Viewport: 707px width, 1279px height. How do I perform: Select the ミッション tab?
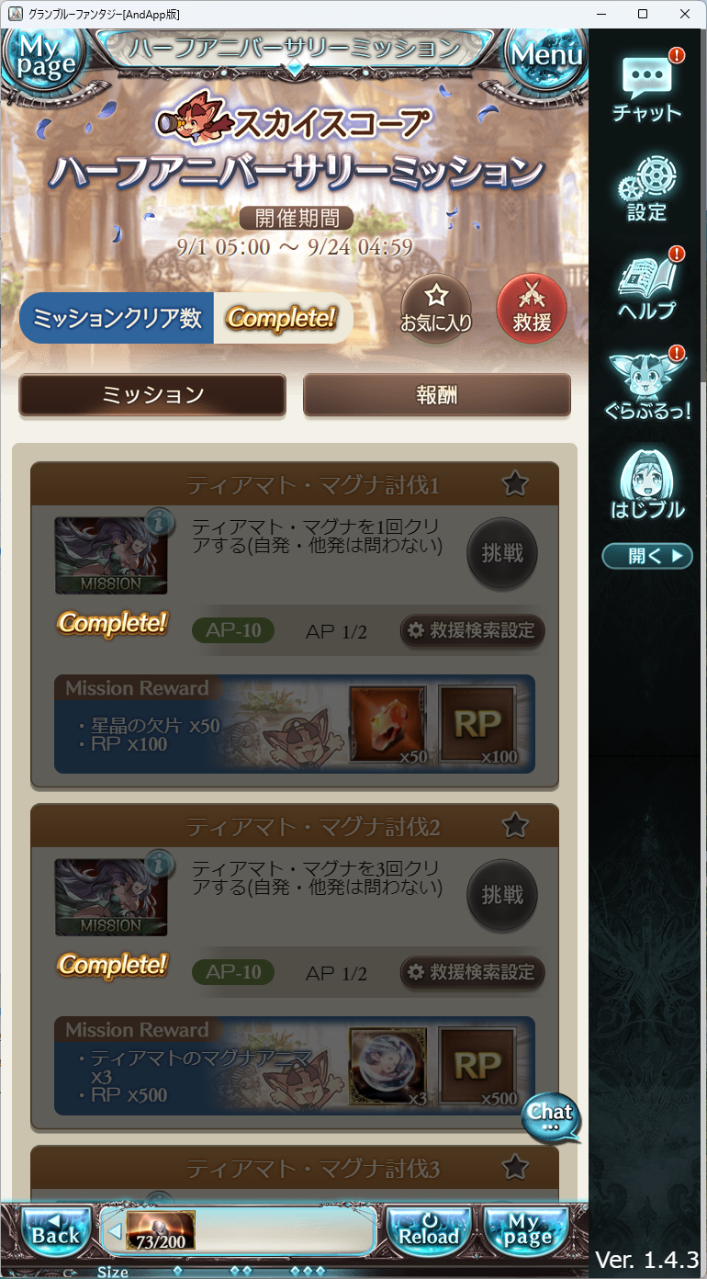pyautogui.click(x=152, y=396)
